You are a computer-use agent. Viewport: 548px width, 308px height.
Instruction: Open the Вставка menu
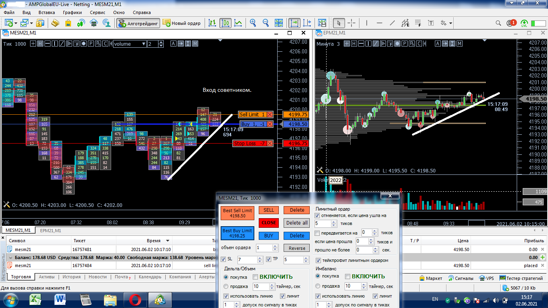tap(47, 12)
